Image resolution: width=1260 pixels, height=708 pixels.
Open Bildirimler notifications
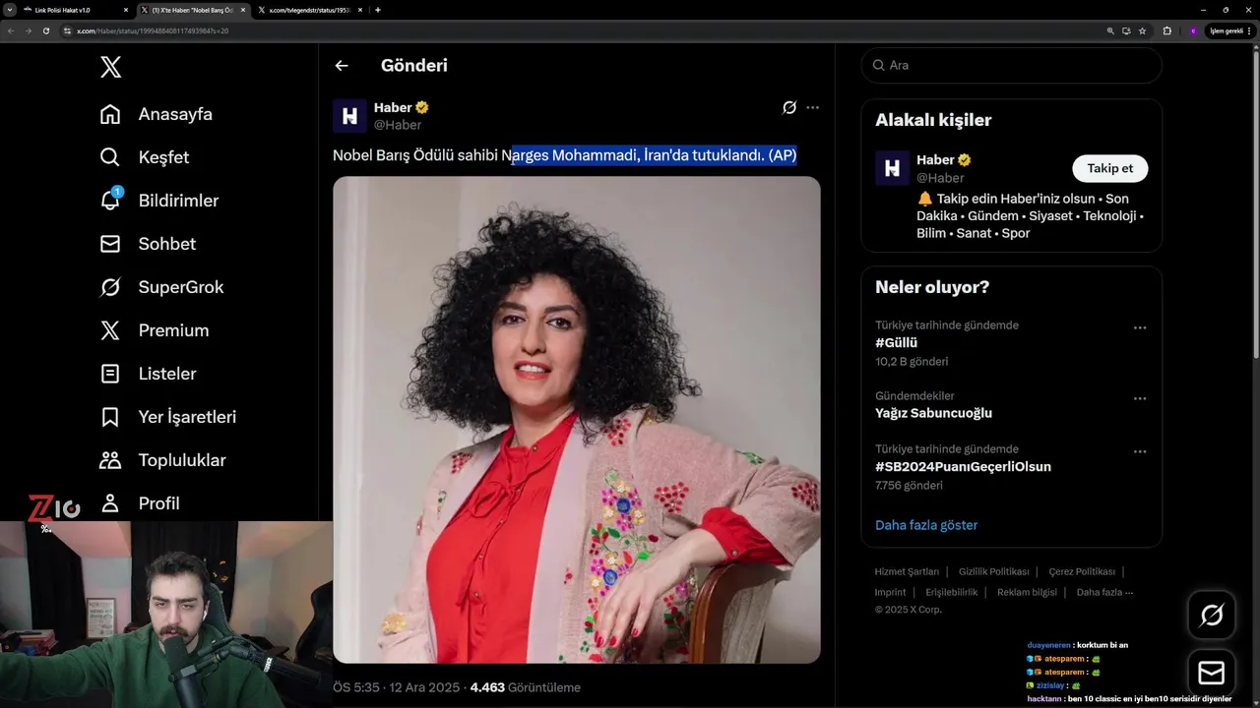click(x=159, y=201)
